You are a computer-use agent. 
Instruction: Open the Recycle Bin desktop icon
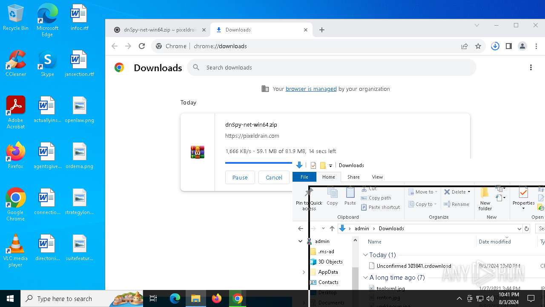pos(16,18)
